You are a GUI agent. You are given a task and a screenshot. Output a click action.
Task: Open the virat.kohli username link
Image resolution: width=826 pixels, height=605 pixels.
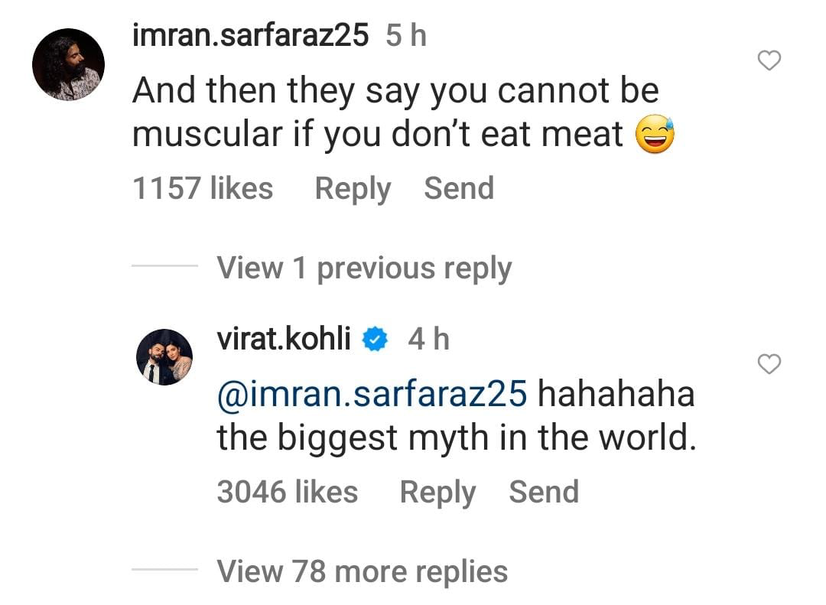click(x=284, y=339)
